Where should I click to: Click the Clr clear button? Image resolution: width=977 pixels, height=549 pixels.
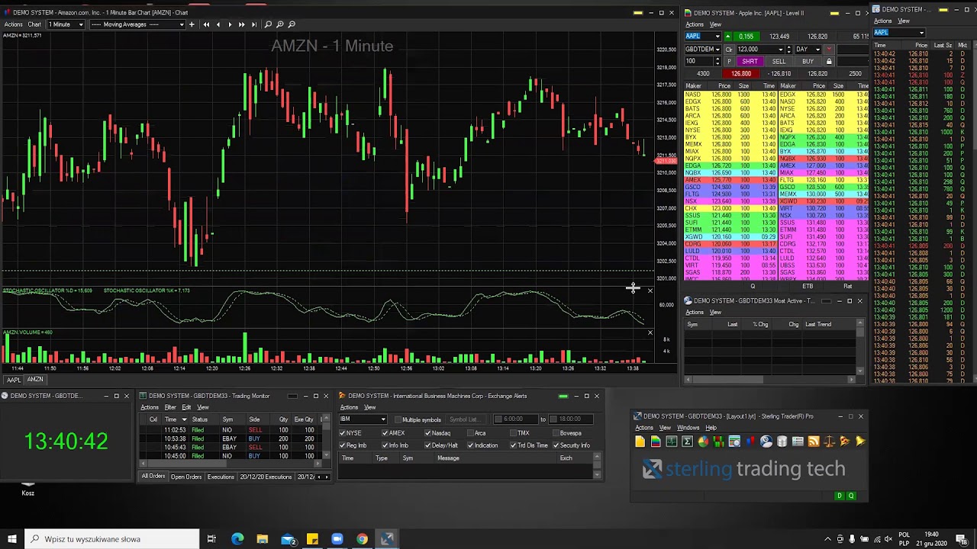click(x=729, y=49)
